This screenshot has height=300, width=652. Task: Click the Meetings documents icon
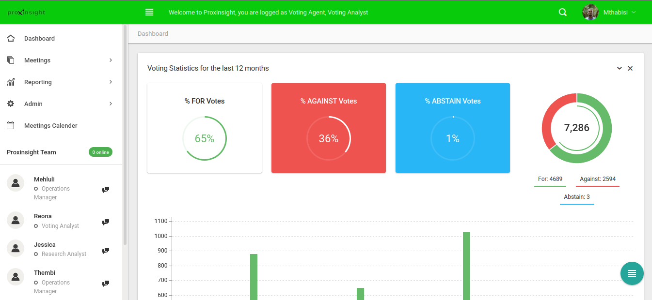click(x=11, y=60)
